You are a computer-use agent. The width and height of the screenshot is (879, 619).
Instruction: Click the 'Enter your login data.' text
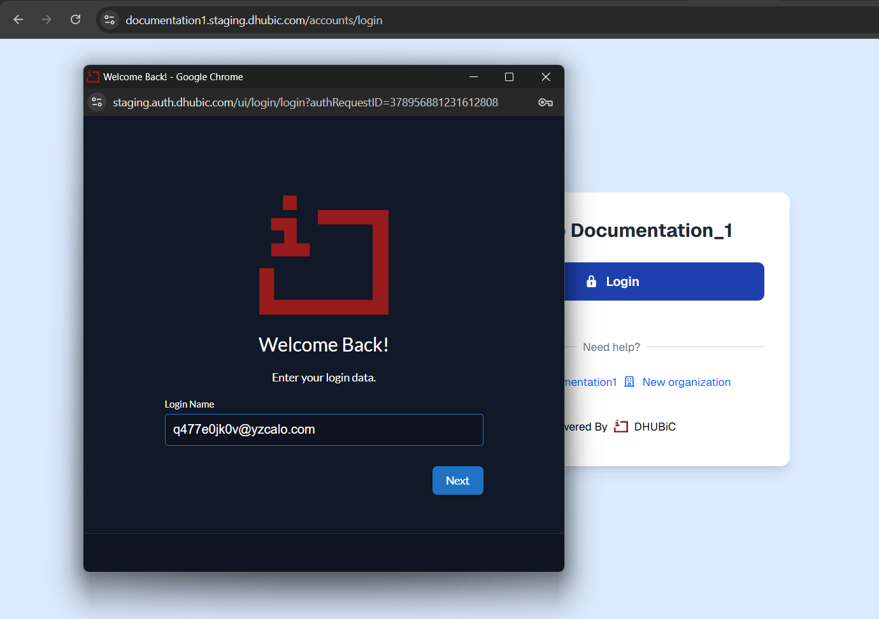pyautogui.click(x=324, y=378)
